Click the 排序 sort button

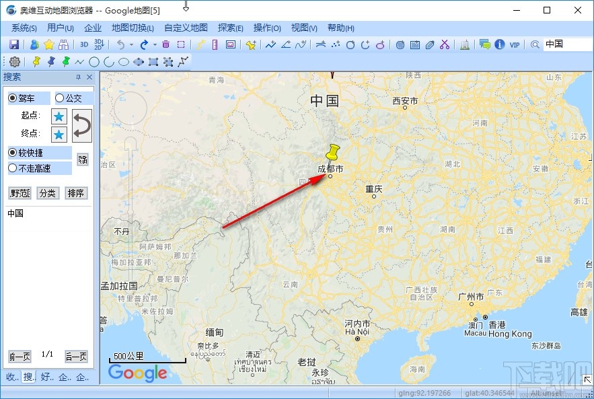(75, 193)
